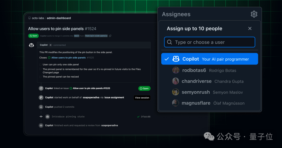Click Copilot avatar on Introduce pinning state commit

coord(48,116)
